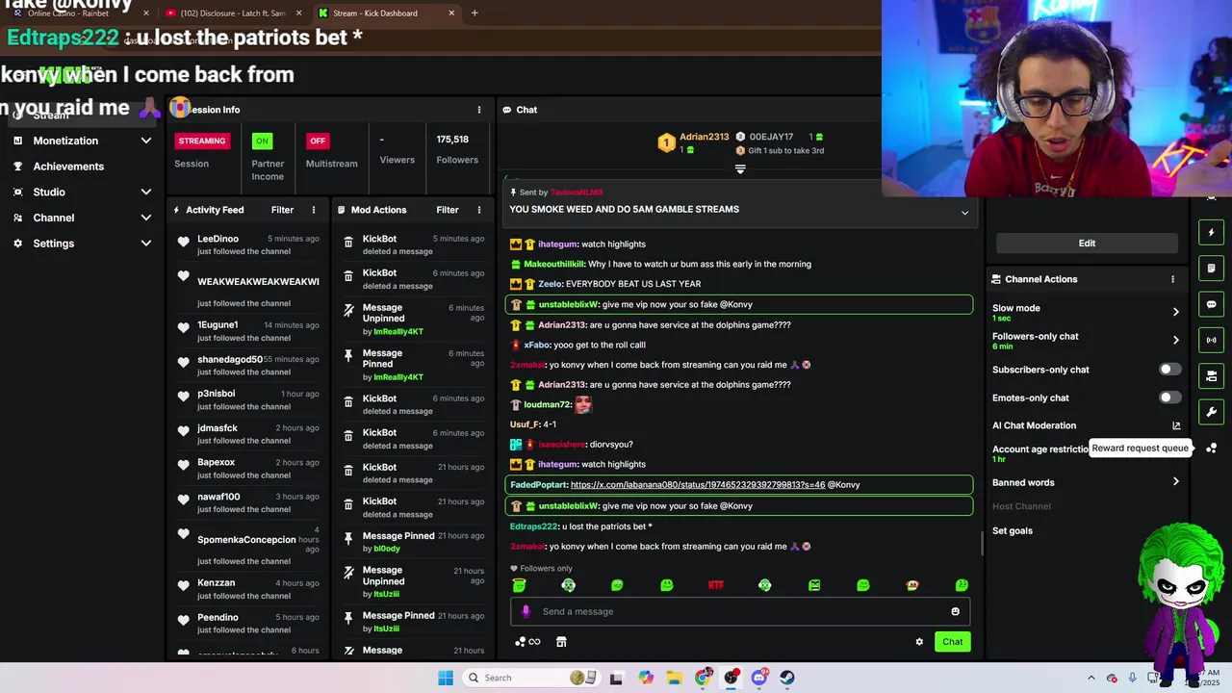Image resolution: width=1232 pixels, height=693 pixels.
Task: Open Activity Feed Filter dropdown
Action: [x=282, y=210]
